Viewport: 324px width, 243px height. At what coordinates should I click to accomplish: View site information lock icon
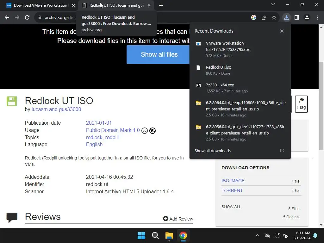[x=40, y=18]
